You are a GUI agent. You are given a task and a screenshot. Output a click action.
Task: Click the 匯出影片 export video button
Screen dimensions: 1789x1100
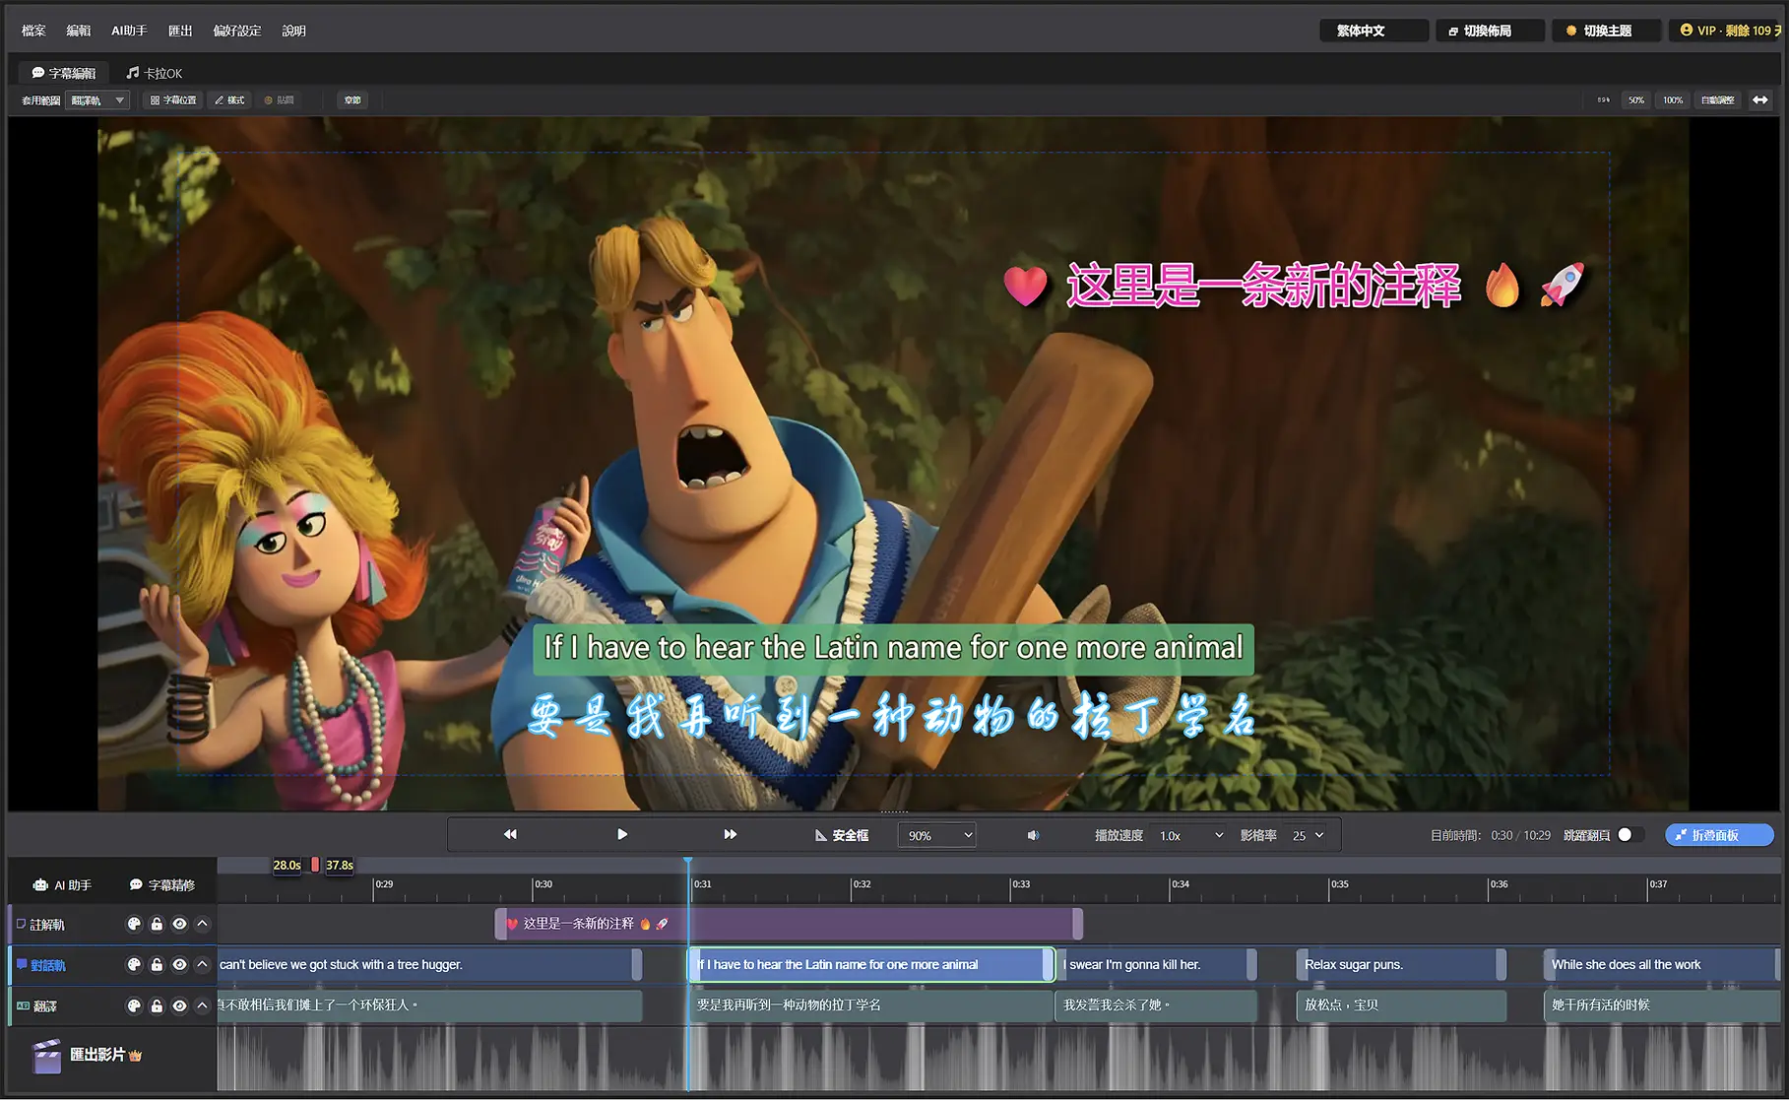pyautogui.click(x=88, y=1055)
